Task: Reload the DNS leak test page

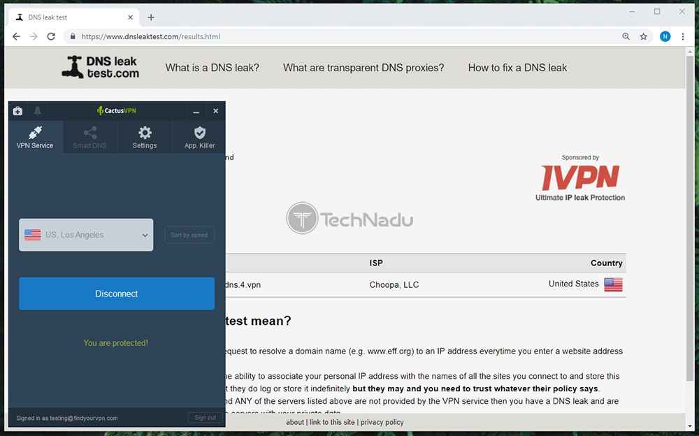Action: [51, 36]
